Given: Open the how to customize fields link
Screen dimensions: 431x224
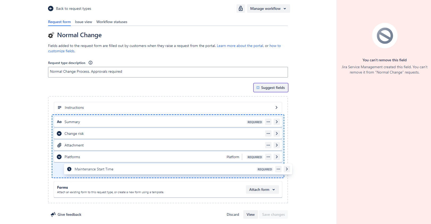Looking at the screenshot, I should click(275, 46).
